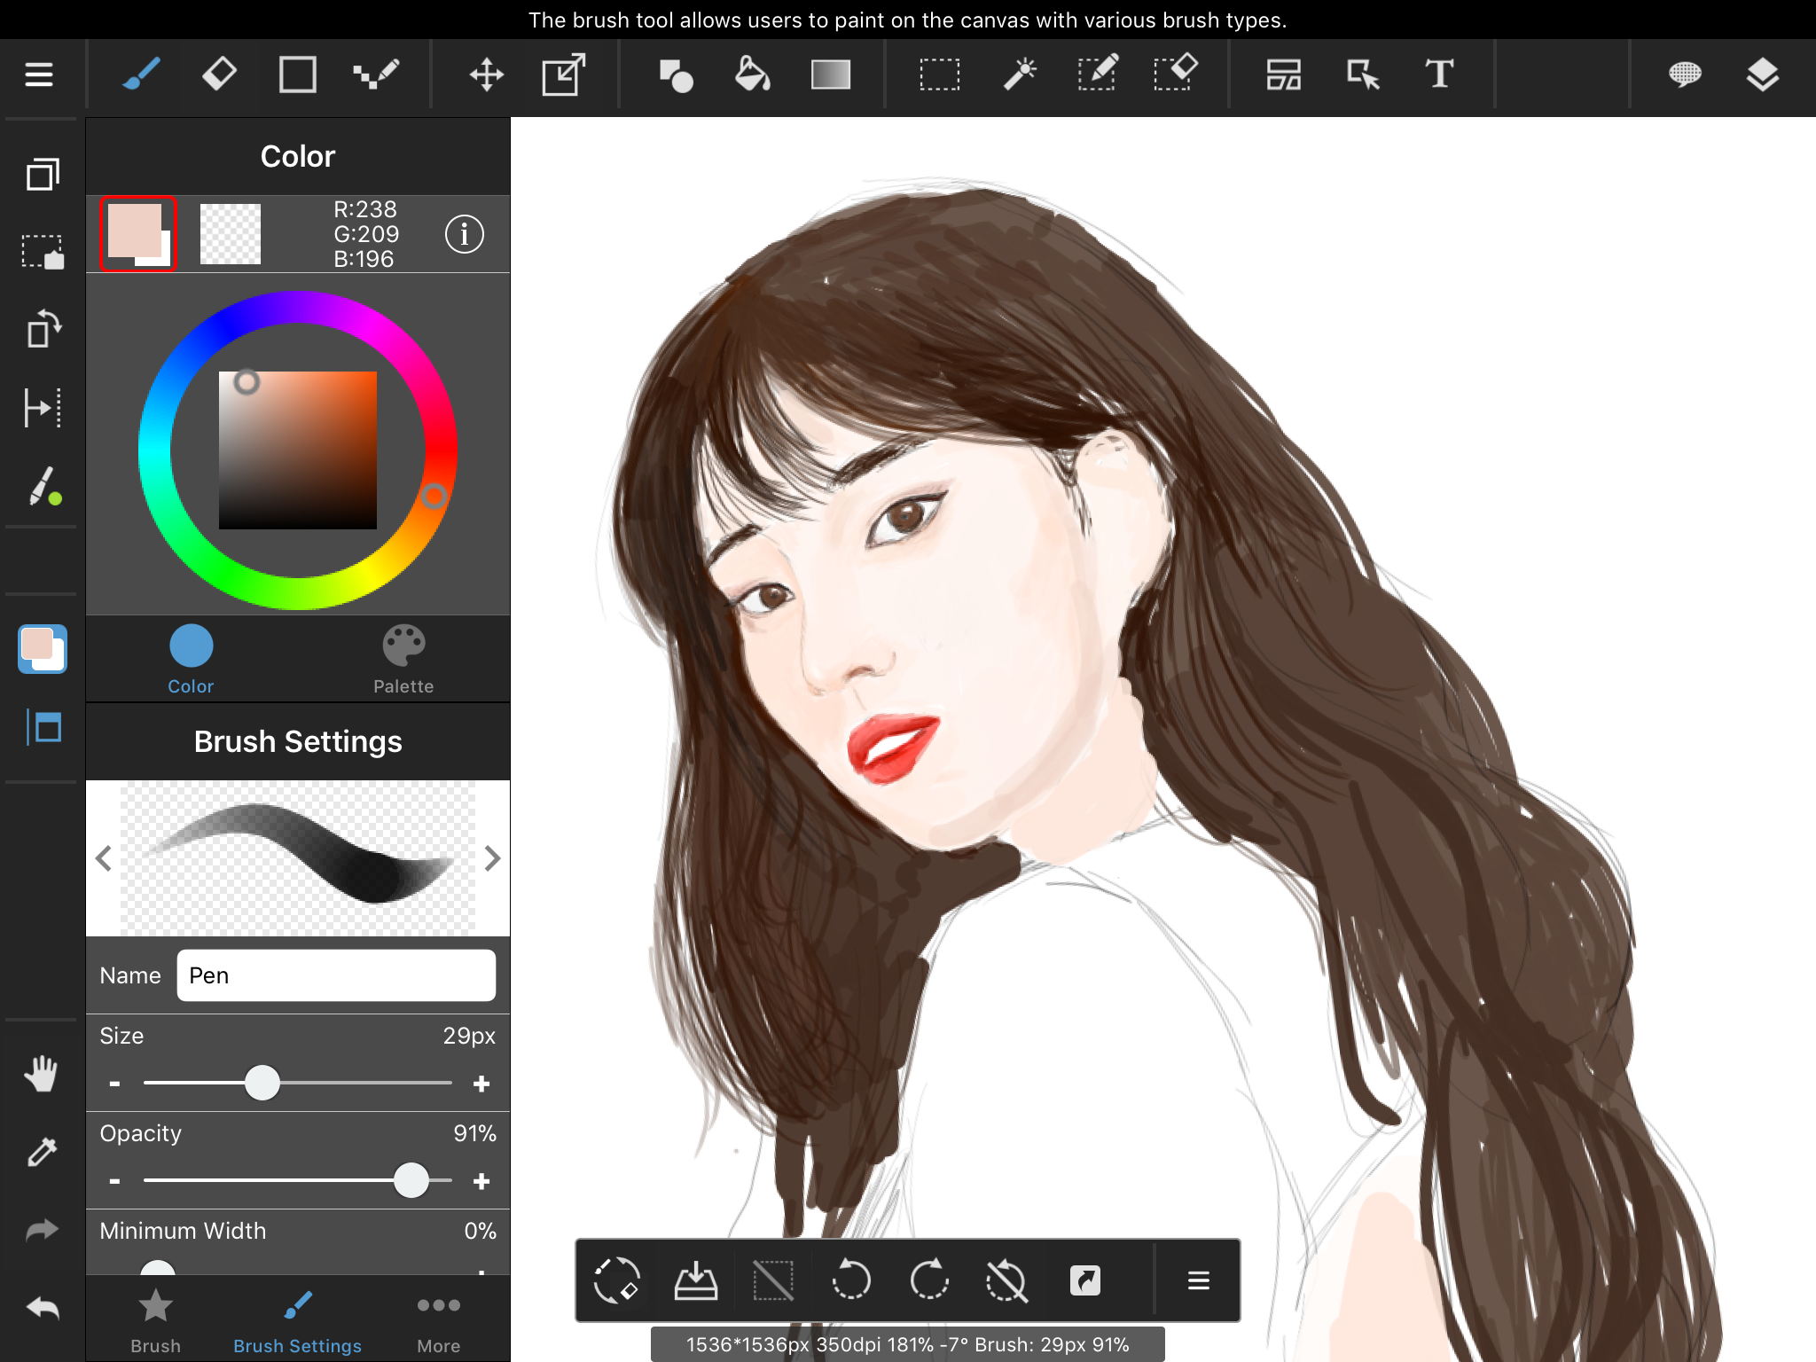Select the Bucket fill tool
Image resolution: width=1816 pixels, height=1362 pixels.
[x=752, y=74]
